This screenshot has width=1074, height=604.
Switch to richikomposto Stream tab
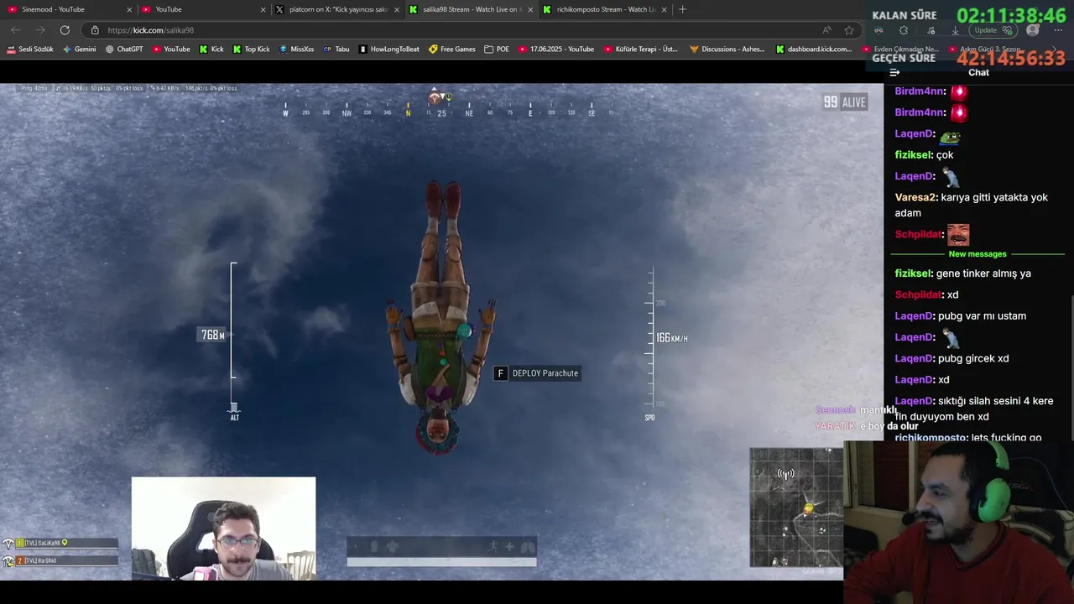[x=604, y=9]
